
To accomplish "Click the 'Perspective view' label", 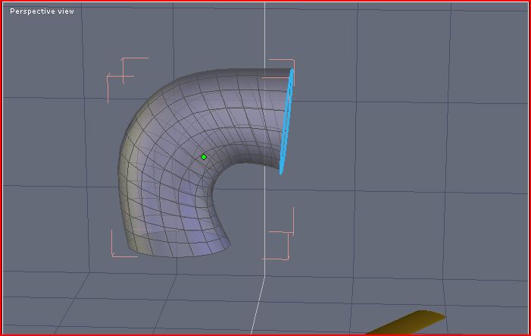I will point(42,11).
